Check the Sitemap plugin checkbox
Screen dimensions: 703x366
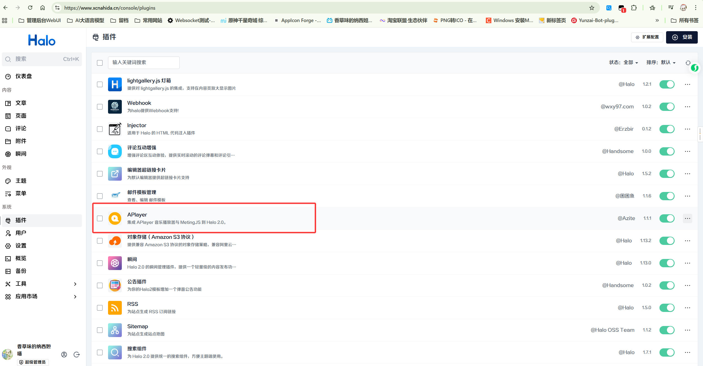tap(100, 330)
